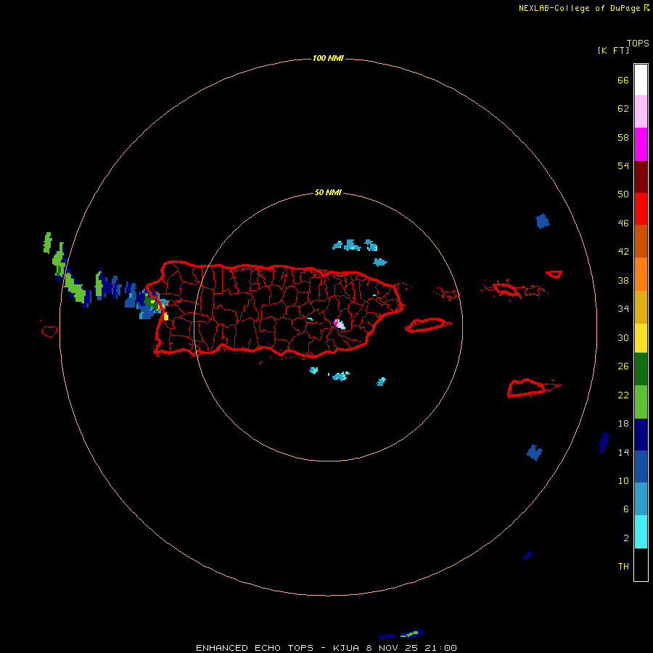The image size is (653, 653).
Task: Click the black TH swatch at the legend bottom
Action: pos(641,564)
